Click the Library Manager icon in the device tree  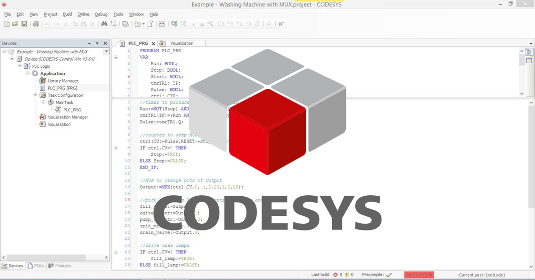43,81
